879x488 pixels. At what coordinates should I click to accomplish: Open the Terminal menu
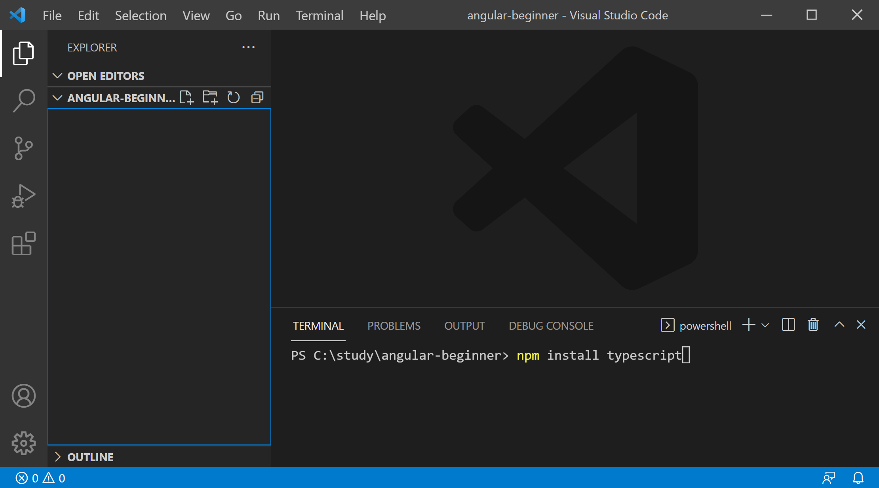[320, 15]
